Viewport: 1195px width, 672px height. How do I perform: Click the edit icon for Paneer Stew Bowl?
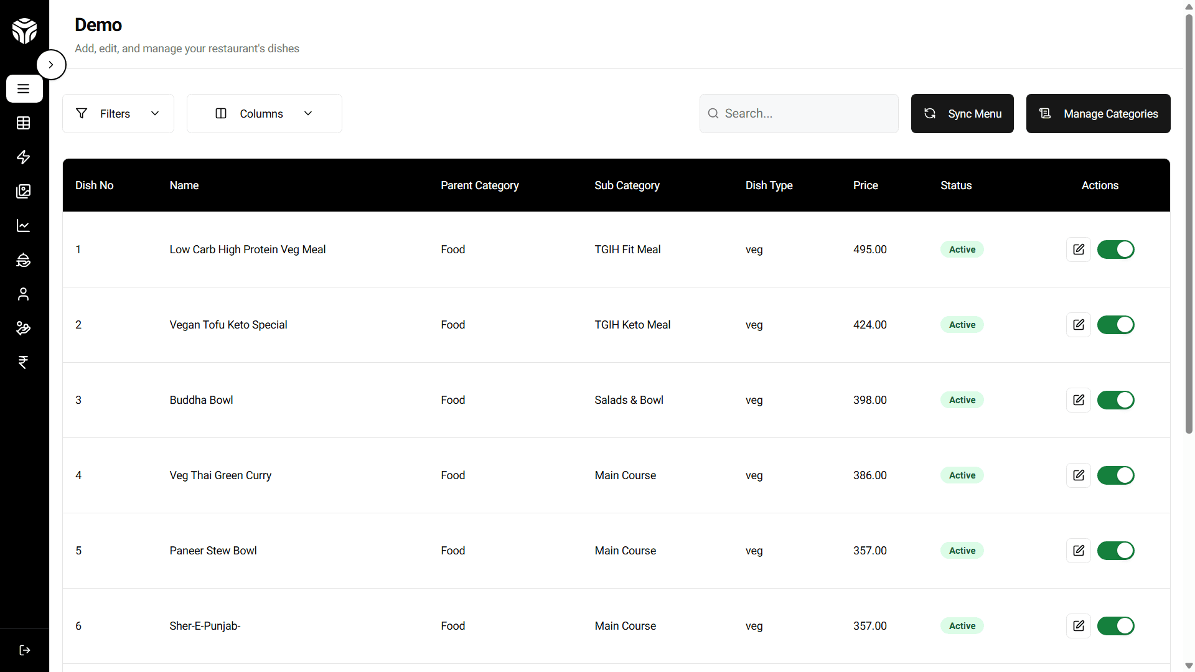point(1078,551)
